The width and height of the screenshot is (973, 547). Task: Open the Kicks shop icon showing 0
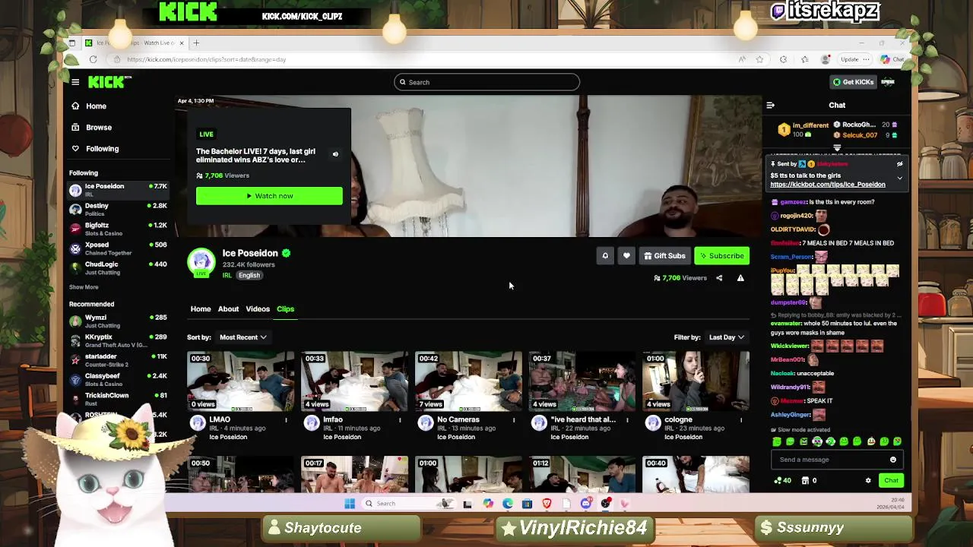[809, 481]
